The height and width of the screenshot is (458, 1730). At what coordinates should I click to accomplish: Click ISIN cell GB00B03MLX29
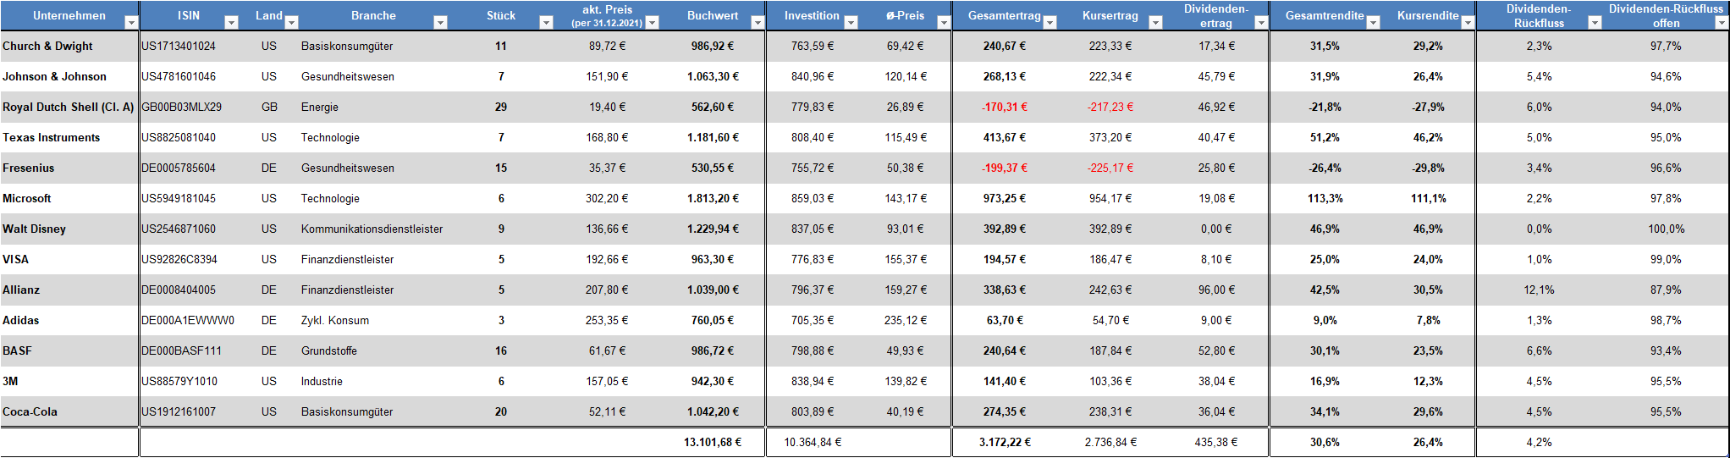182,107
